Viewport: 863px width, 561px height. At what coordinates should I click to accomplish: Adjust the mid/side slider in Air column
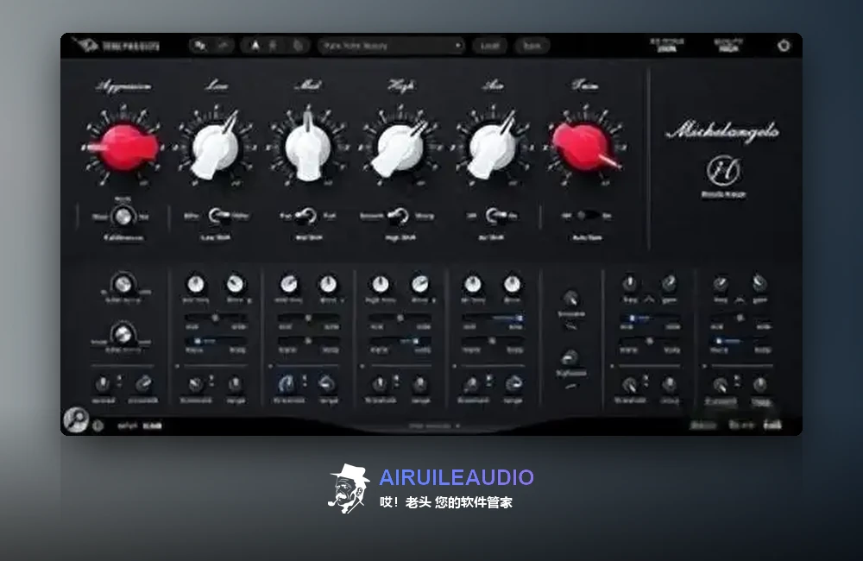pos(493,318)
